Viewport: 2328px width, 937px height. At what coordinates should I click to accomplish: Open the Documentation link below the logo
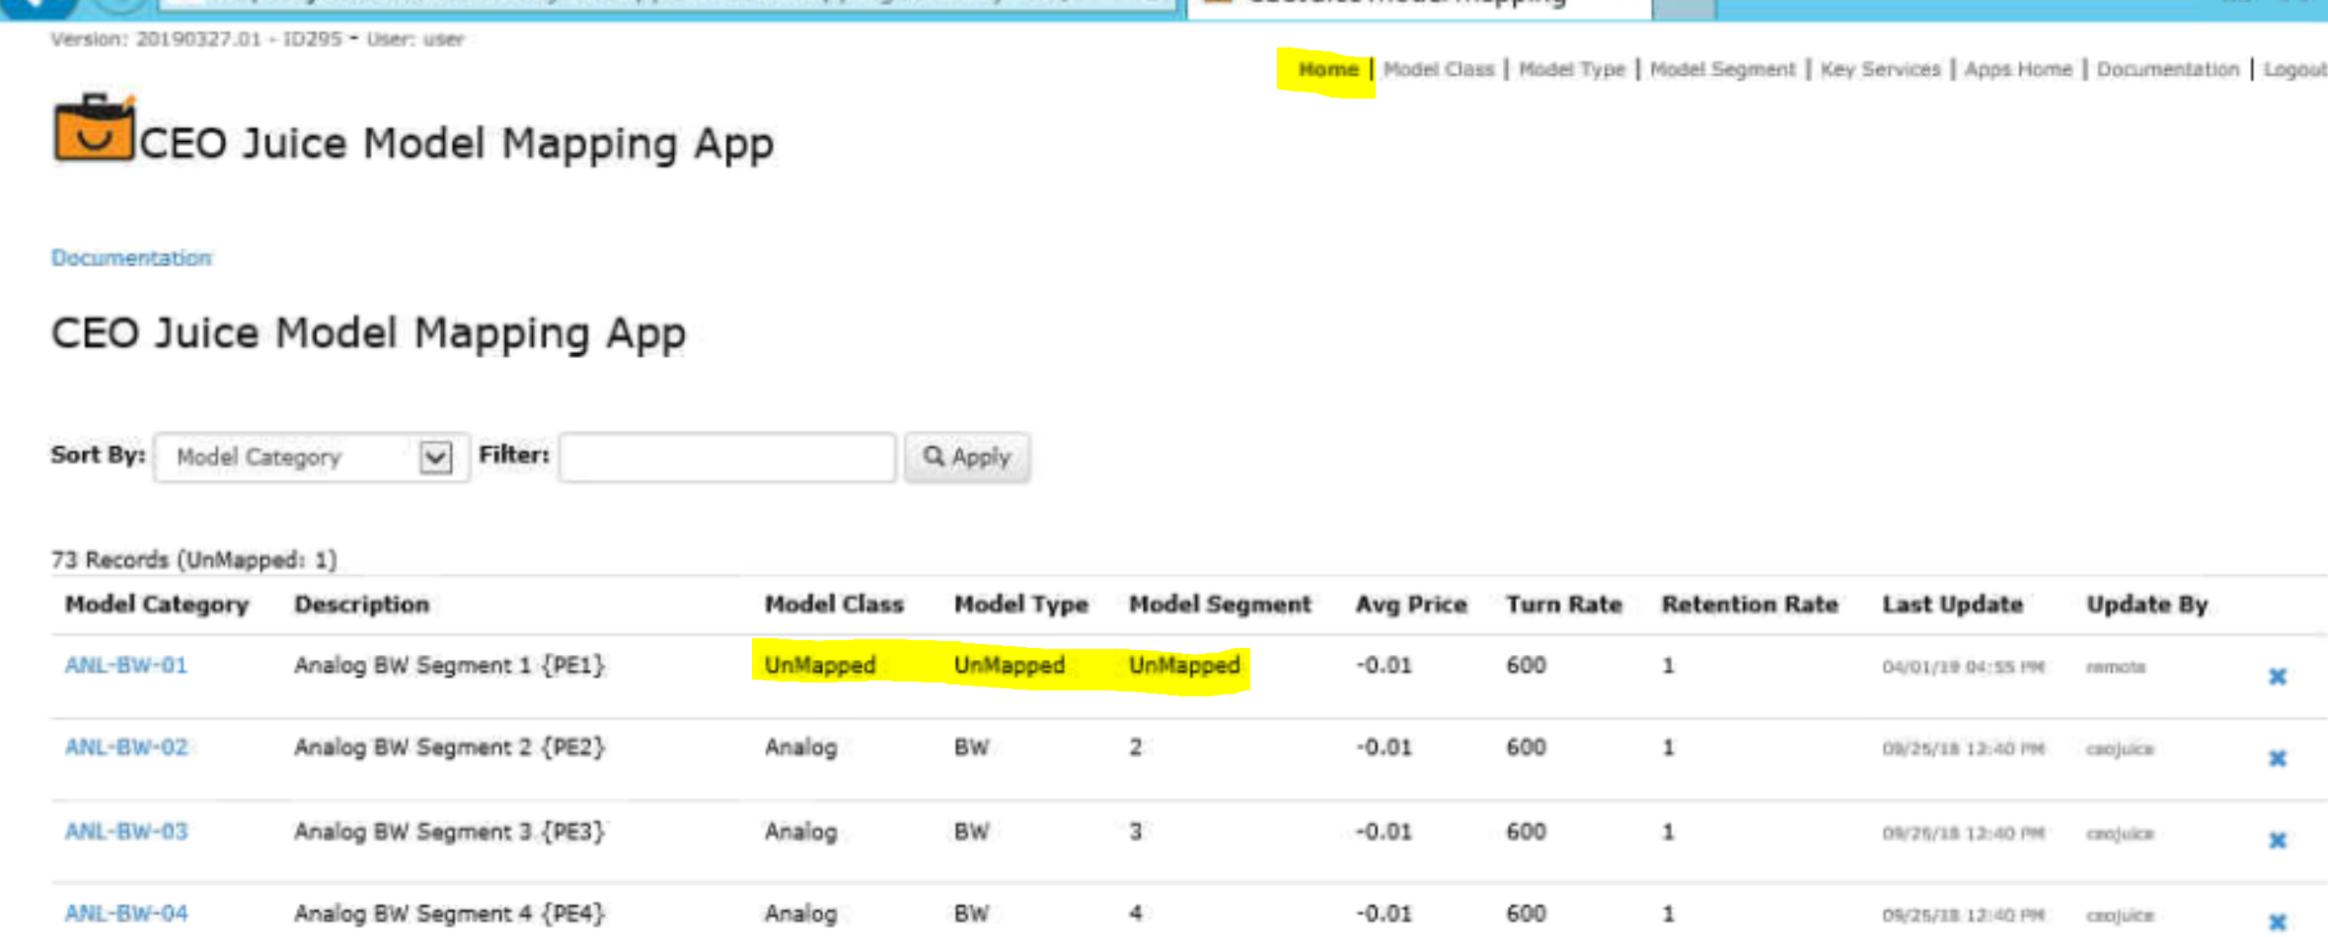pos(131,258)
